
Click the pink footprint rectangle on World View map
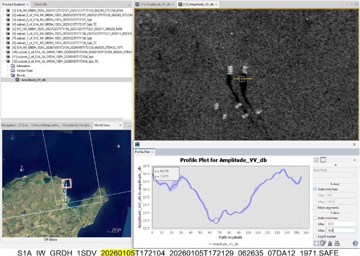(x=67, y=183)
